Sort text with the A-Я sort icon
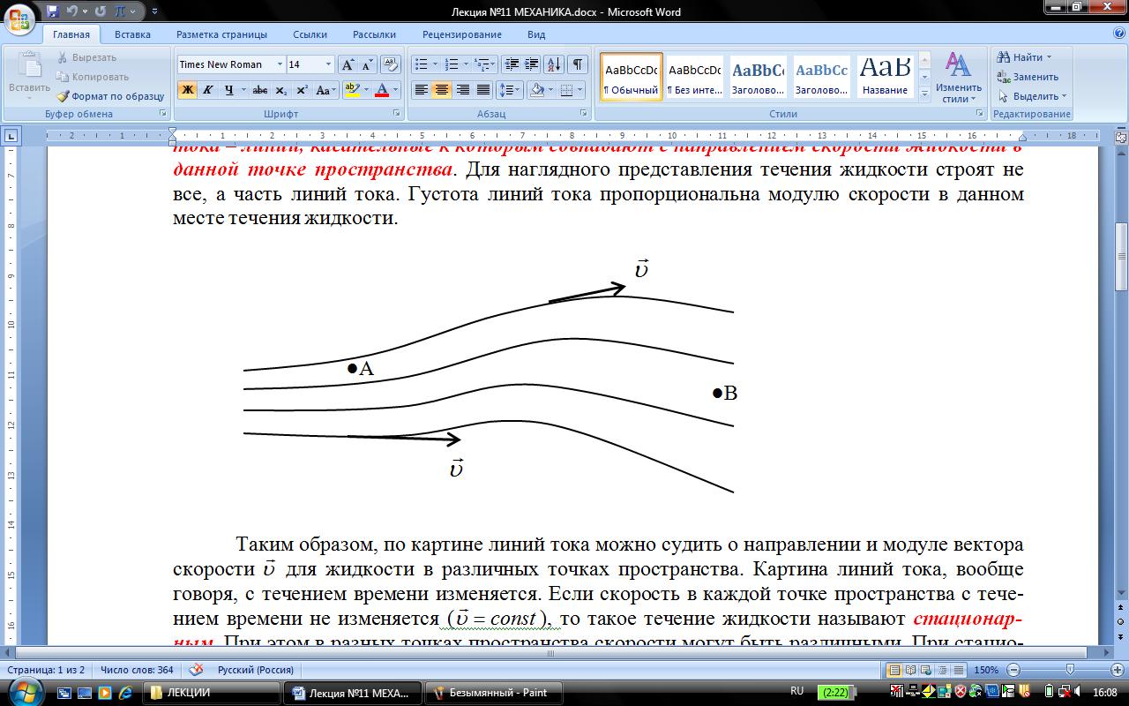Viewport: 1129px width, 706px height. click(x=554, y=64)
